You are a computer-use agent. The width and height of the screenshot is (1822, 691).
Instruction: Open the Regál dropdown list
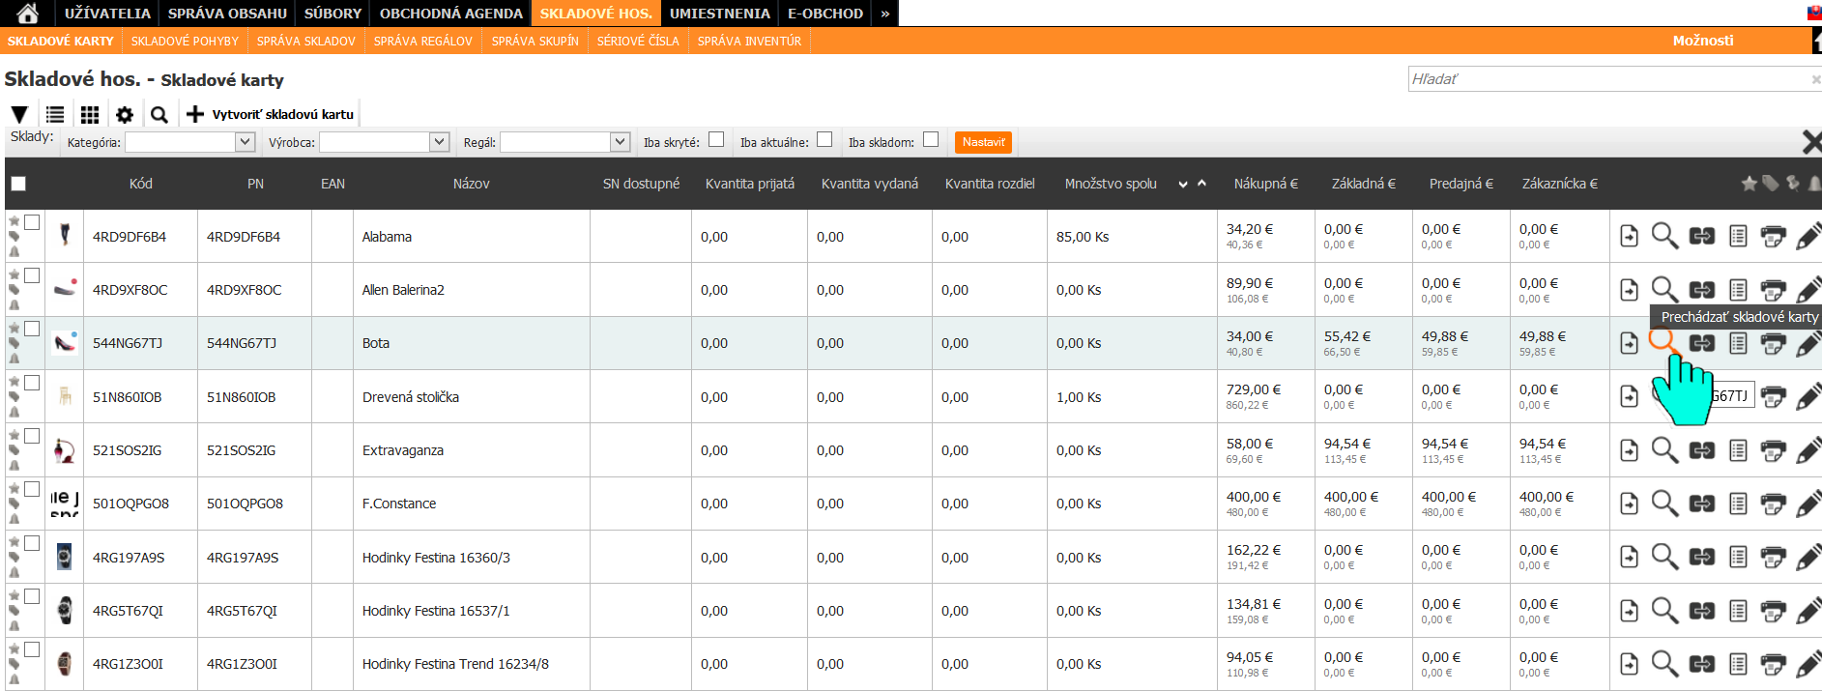620,142
